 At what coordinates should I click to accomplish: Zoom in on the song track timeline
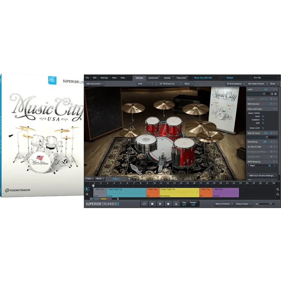pyautogui.click(x=277, y=189)
